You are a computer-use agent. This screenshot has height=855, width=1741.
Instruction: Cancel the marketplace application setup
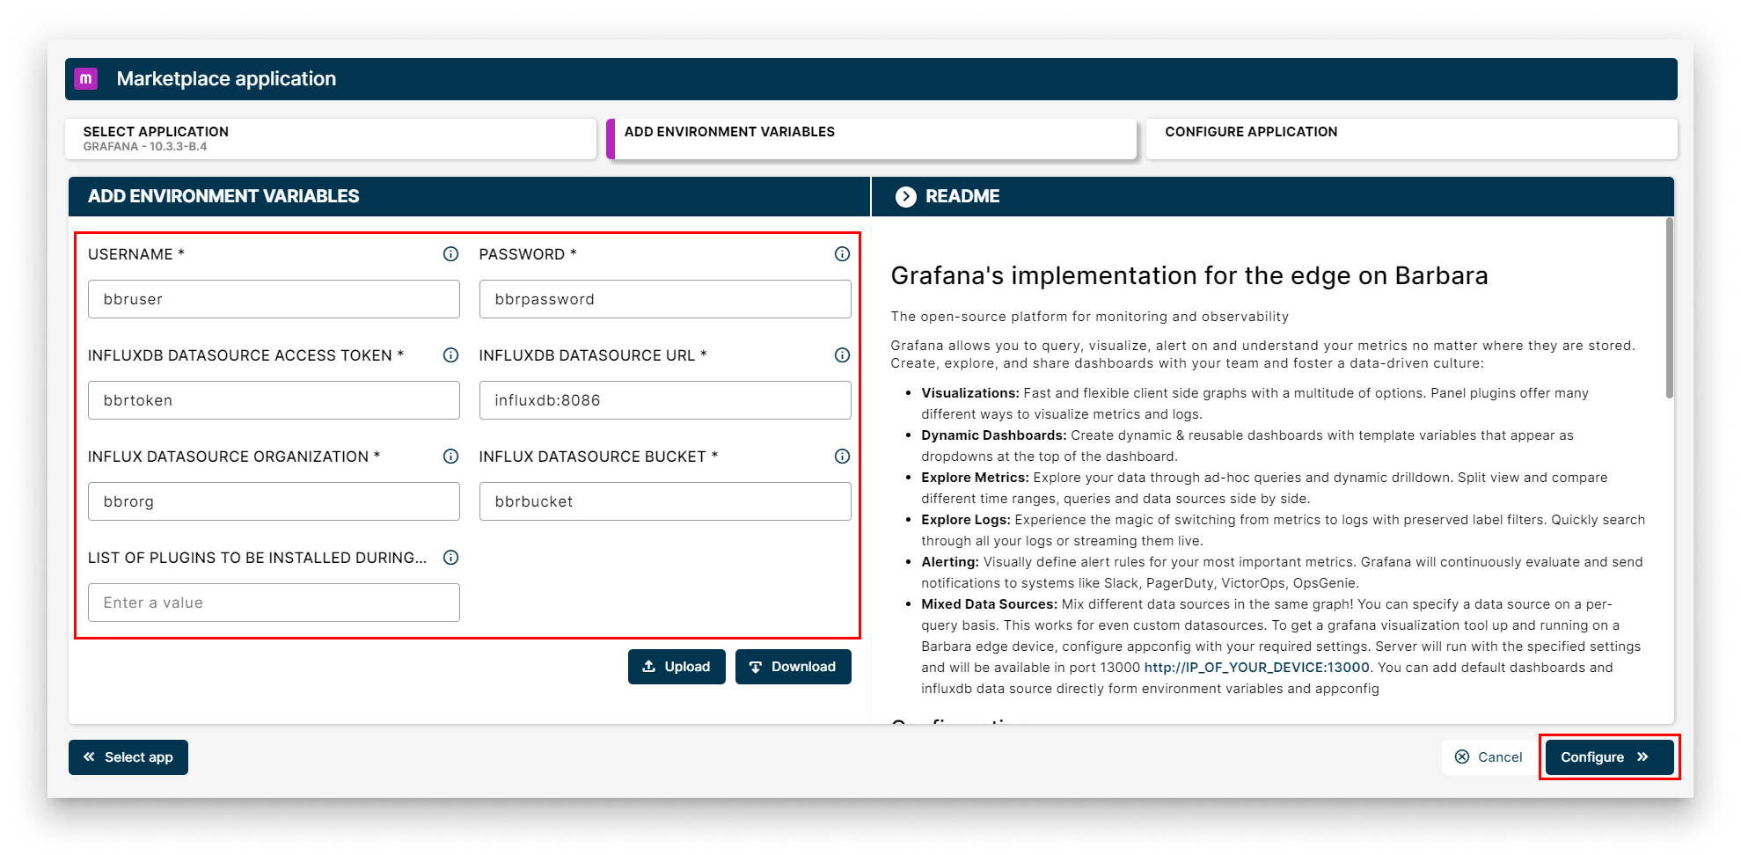click(x=1489, y=757)
